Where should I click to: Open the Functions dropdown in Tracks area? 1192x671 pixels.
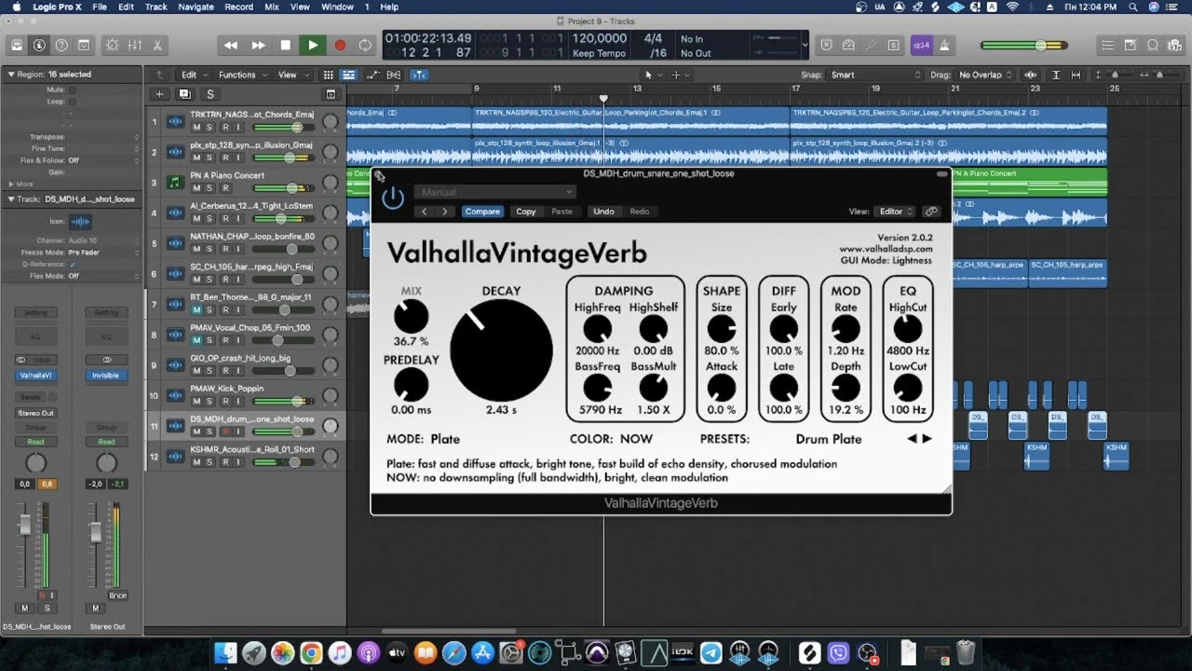click(x=242, y=75)
